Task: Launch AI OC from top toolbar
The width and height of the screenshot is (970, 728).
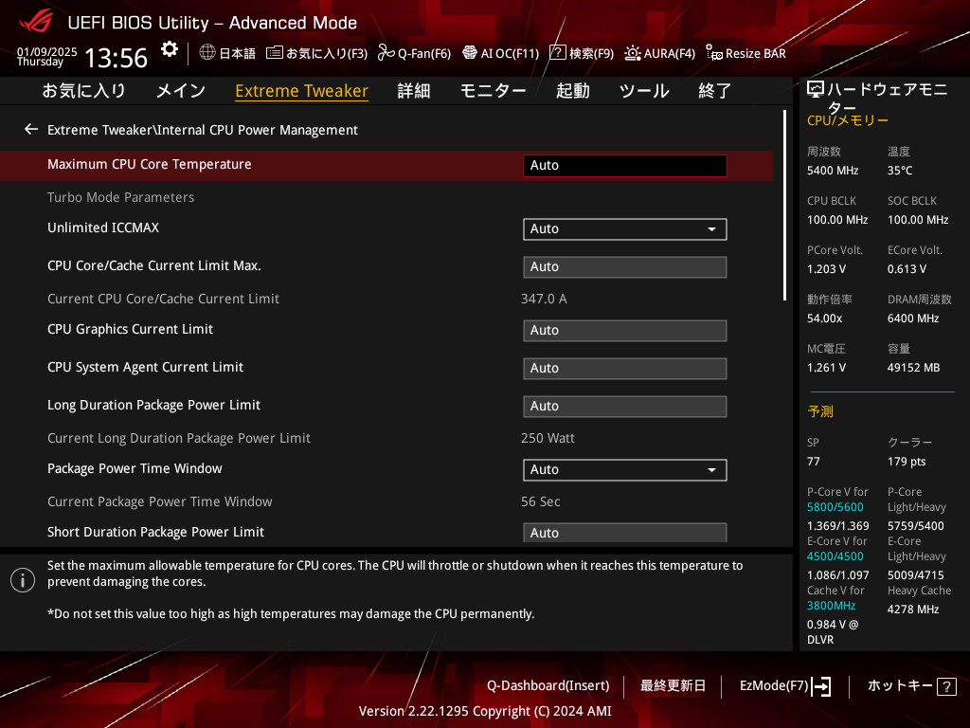Action: (x=470, y=53)
